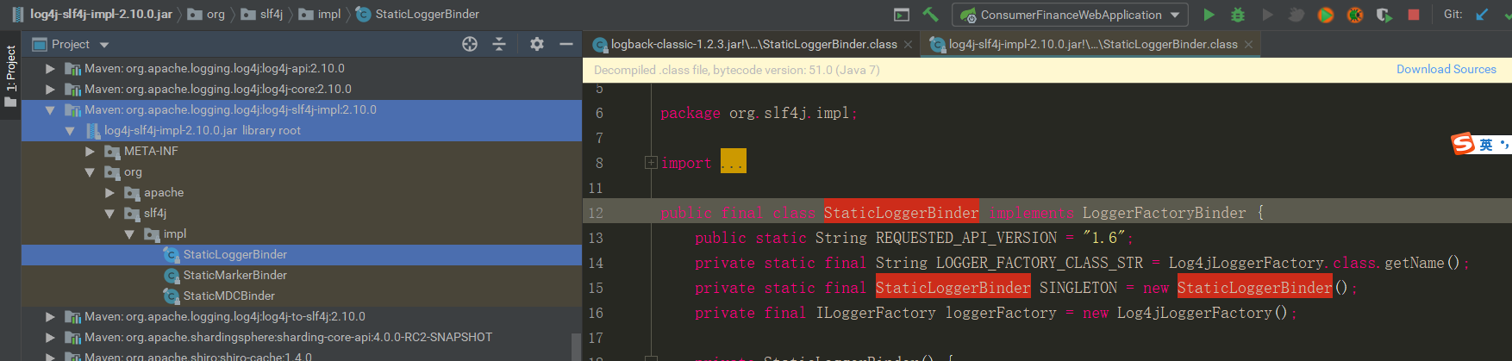1512x361 pixels.
Task: Collapse the impl folder arrow
Action: 129,233
